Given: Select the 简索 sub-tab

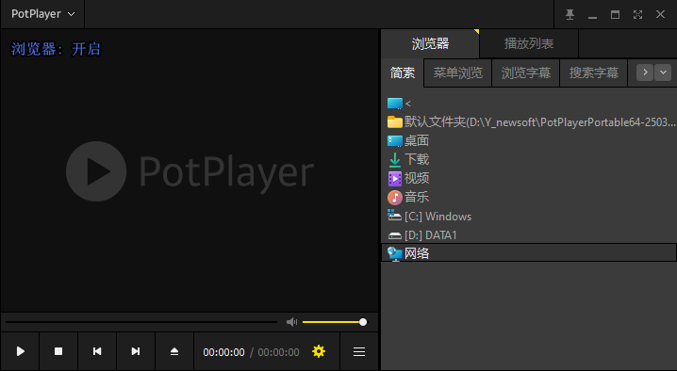Looking at the screenshot, I should [x=403, y=73].
